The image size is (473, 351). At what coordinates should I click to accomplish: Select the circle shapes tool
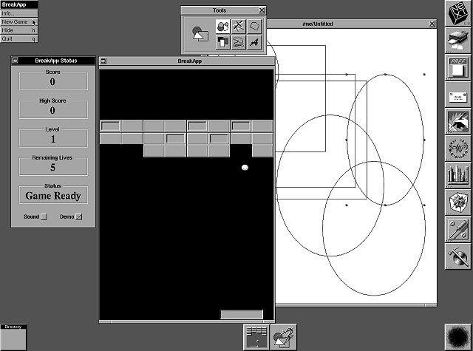pyautogui.click(x=223, y=27)
